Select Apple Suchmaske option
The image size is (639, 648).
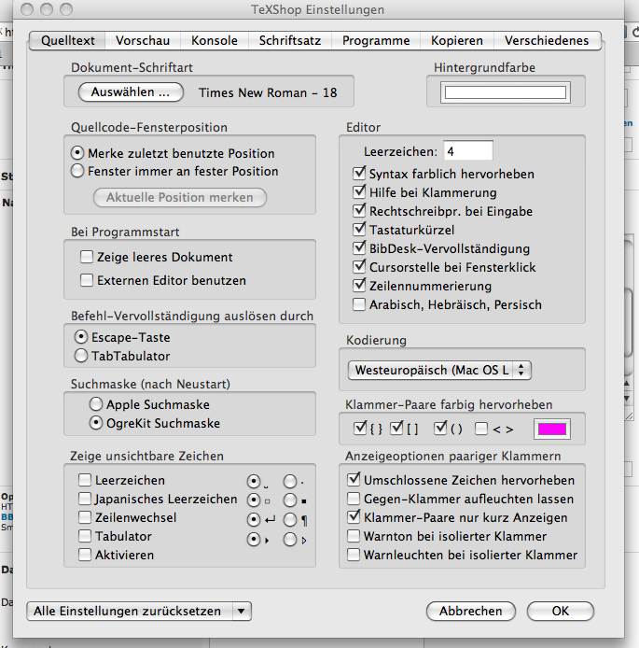coord(96,404)
